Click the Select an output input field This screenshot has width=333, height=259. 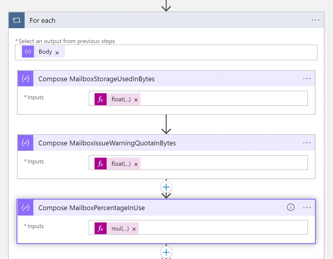[166, 52]
